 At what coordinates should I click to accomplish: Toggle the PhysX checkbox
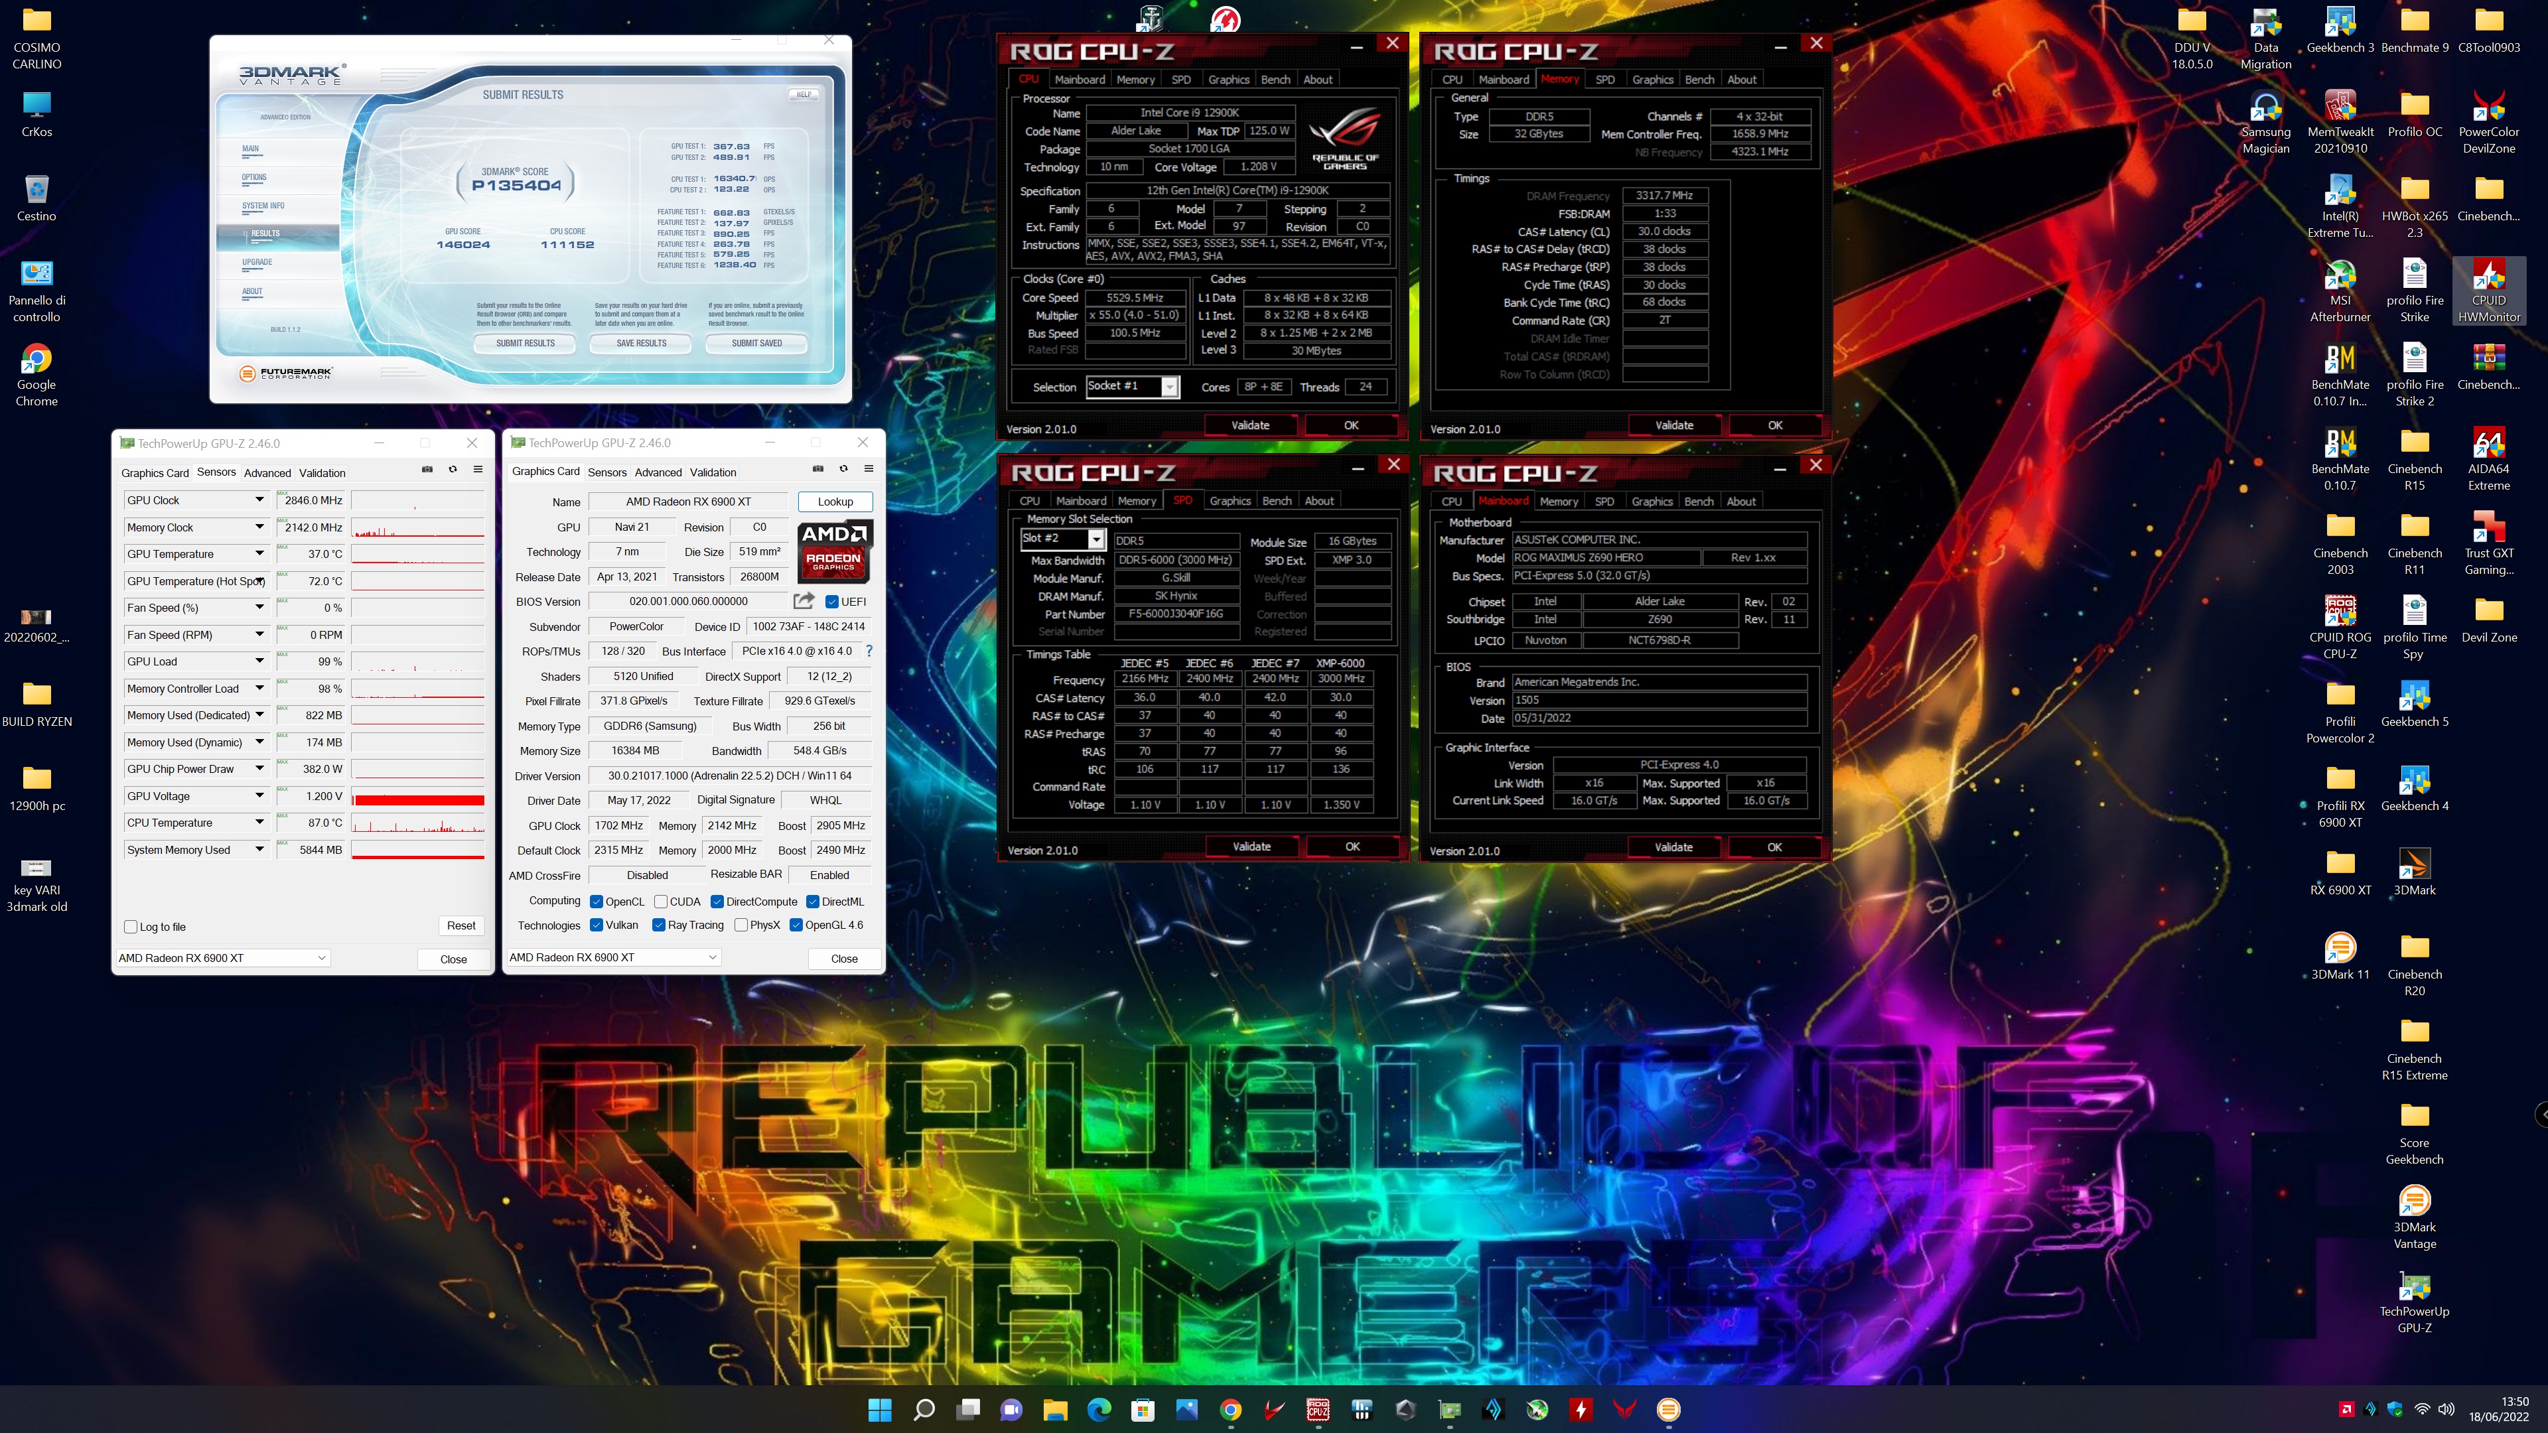point(741,925)
